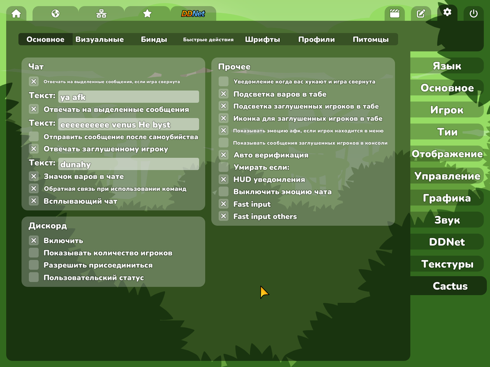
Task: Open Отображение settings section
Action: (x=447, y=154)
